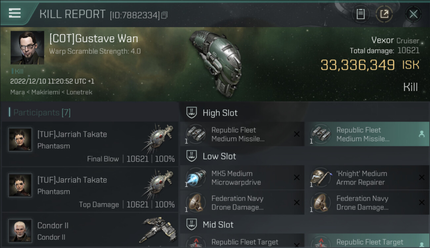Click the Mara < Makiriemi < Lonetrek location
Screen dimensions: 430x248
click(51, 92)
